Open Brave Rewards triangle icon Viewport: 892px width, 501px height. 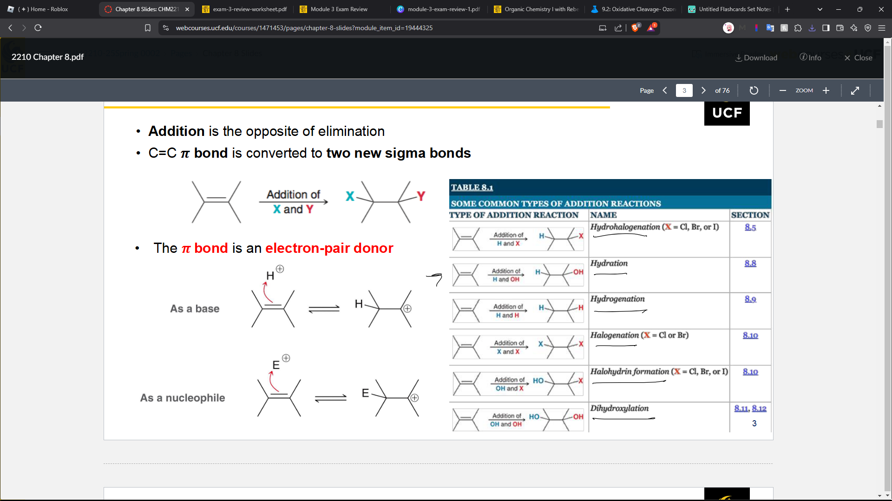click(x=651, y=28)
